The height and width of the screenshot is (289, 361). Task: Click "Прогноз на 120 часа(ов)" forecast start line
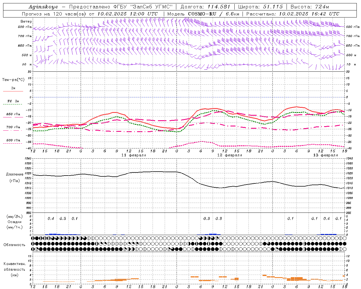(90, 14)
